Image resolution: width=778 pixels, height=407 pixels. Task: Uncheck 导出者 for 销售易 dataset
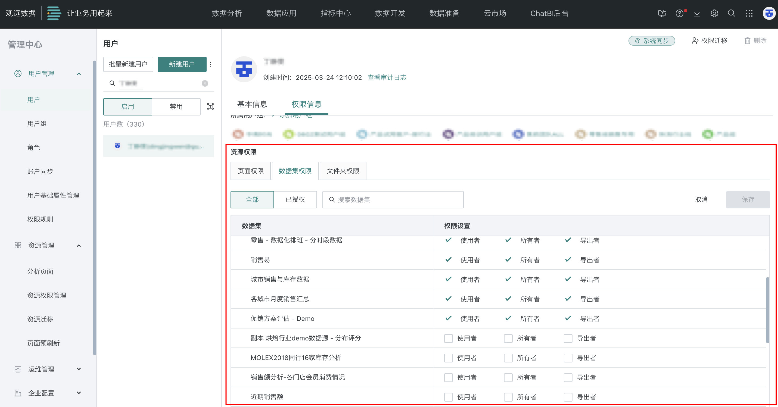click(568, 260)
